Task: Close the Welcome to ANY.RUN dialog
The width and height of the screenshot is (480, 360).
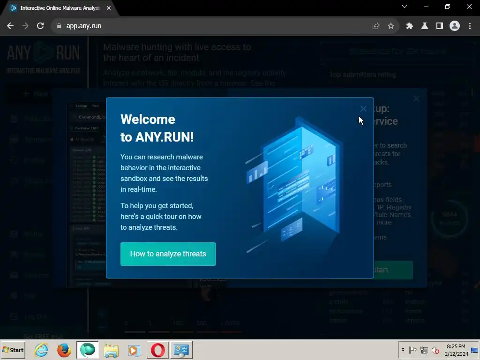Action: pyautogui.click(x=363, y=109)
